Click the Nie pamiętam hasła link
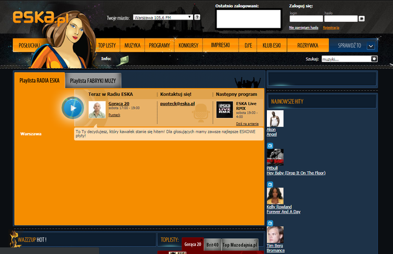The width and height of the screenshot is (393, 254). click(x=304, y=28)
